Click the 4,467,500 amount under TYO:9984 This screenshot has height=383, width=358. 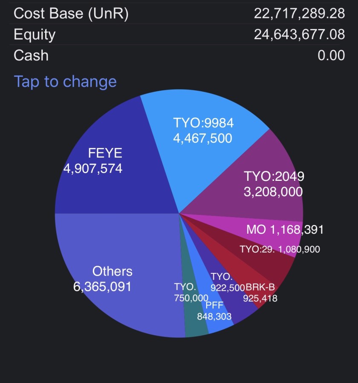(x=202, y=138)
